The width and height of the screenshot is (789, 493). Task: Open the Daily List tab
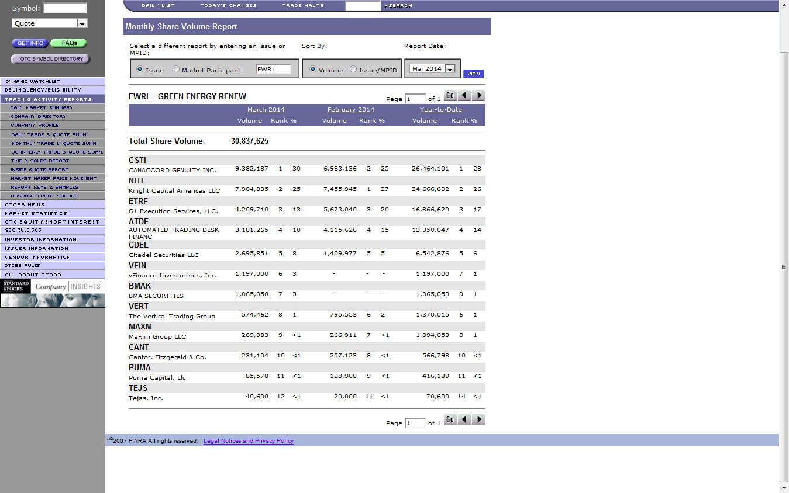click(158, 5)
